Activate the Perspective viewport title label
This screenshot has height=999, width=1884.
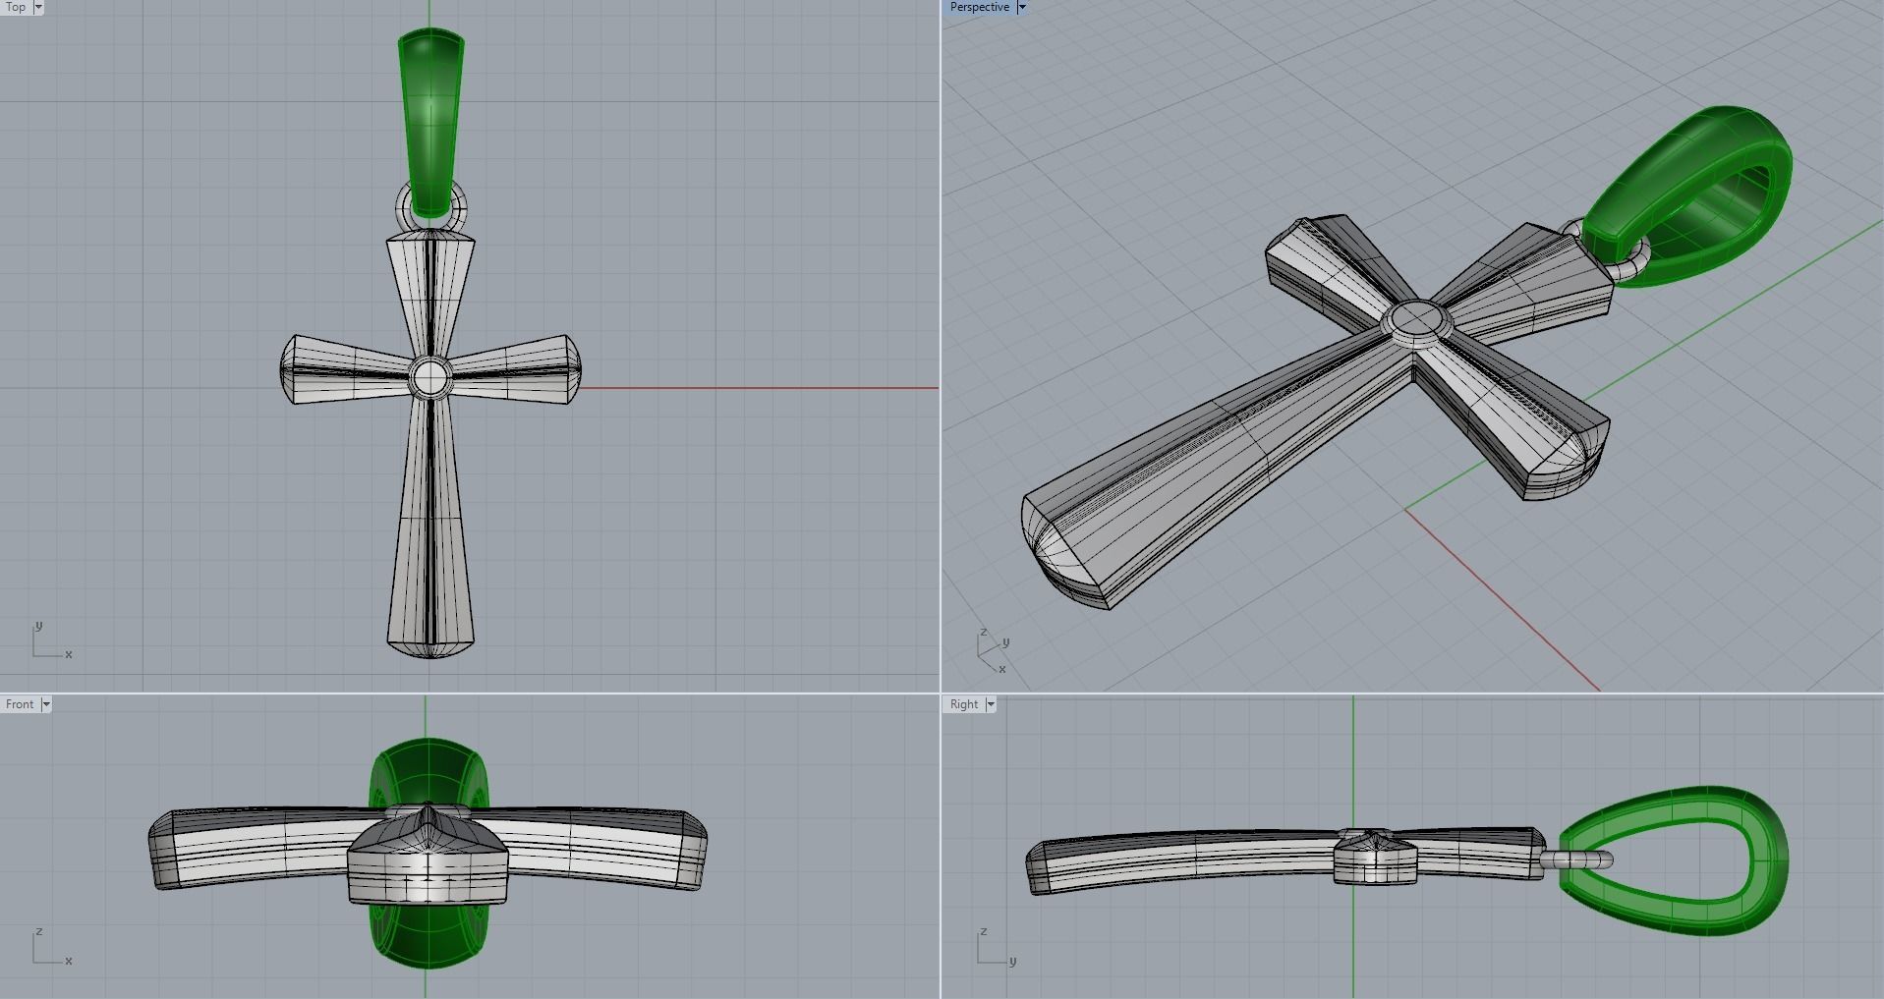point(979,7)
